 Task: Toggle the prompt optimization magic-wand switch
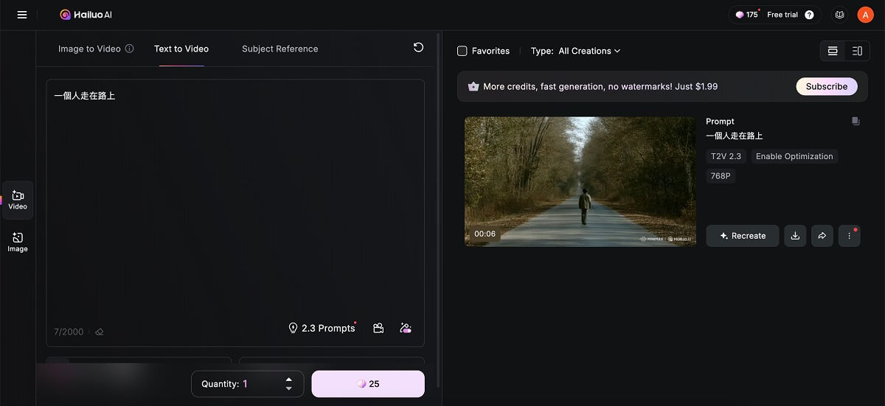(x=405, y=329)
